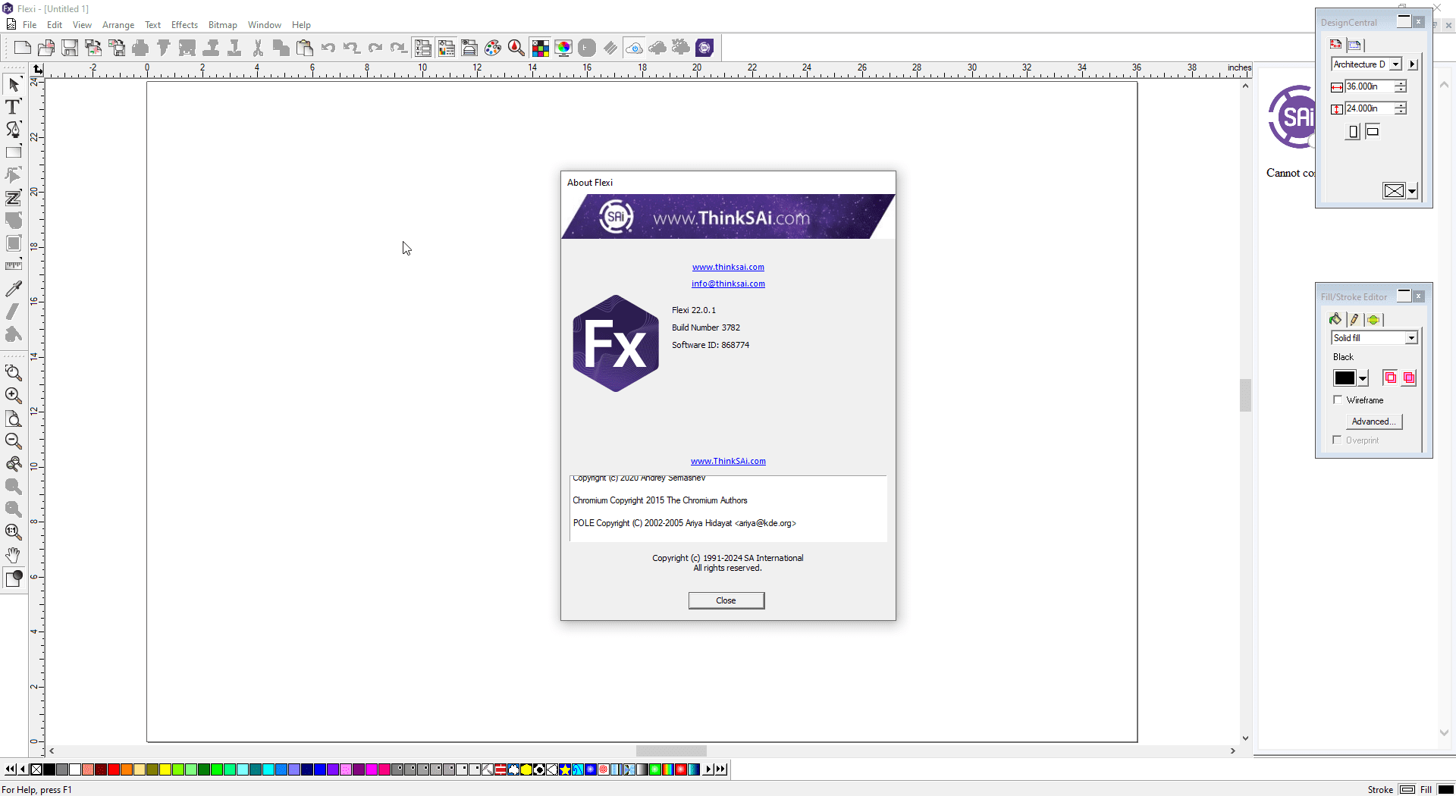Click the Zoom In magnifier tool
This screenshot has width=1456, height=796.
[13, 395]
